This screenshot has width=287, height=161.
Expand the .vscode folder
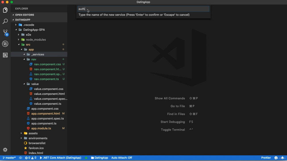coord(39,25)
